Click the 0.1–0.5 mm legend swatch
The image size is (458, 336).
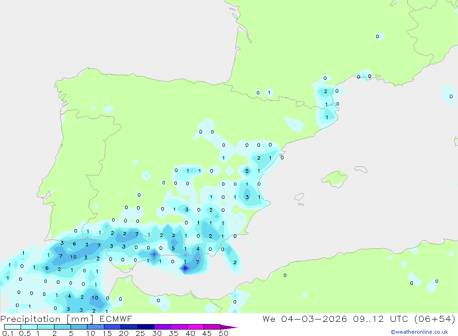[12, 327]
